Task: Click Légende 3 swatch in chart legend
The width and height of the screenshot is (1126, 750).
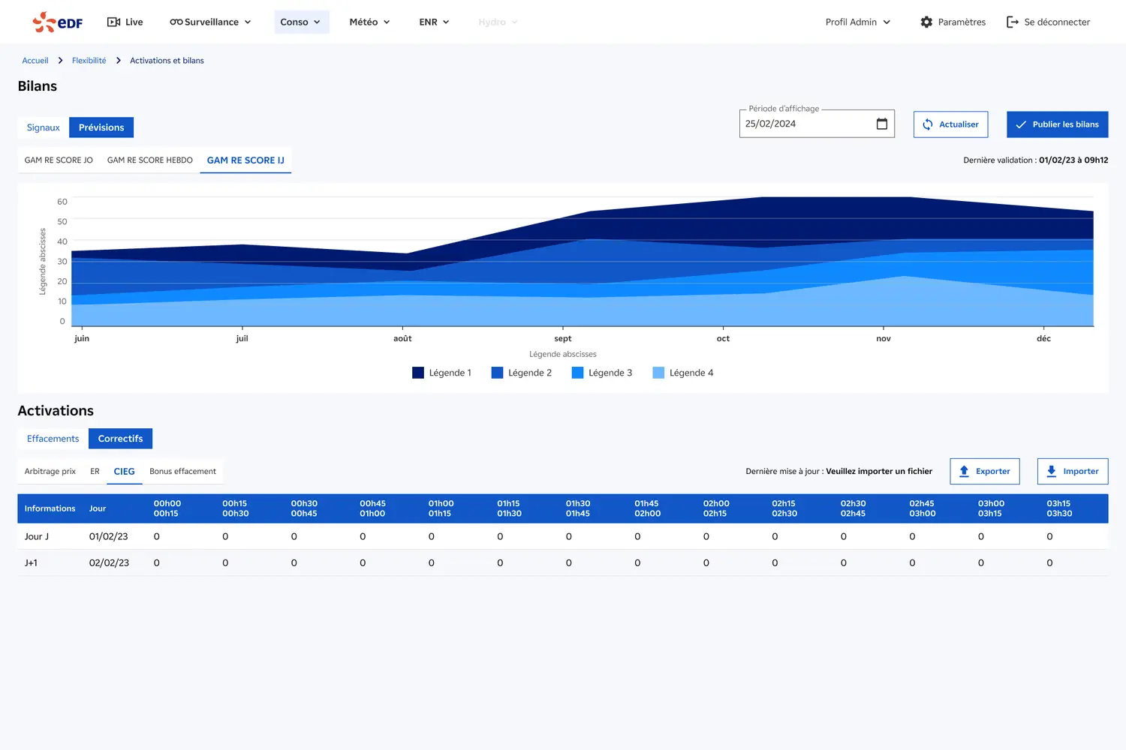Action: (577, 373)
